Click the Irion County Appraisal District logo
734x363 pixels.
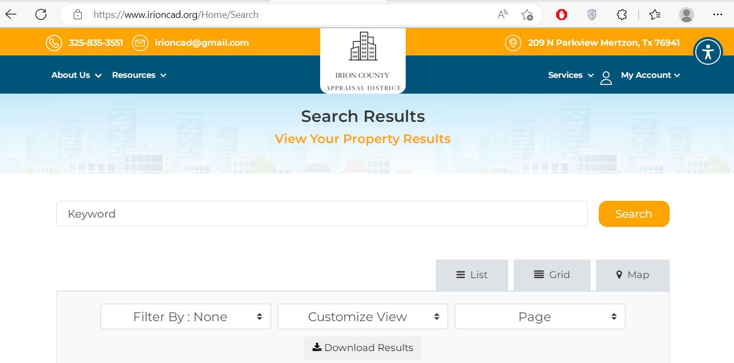(363, 60)
